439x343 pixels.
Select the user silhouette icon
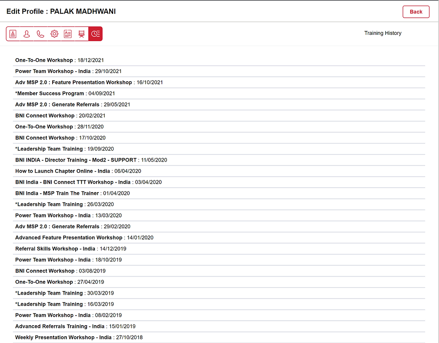point(26,34)
